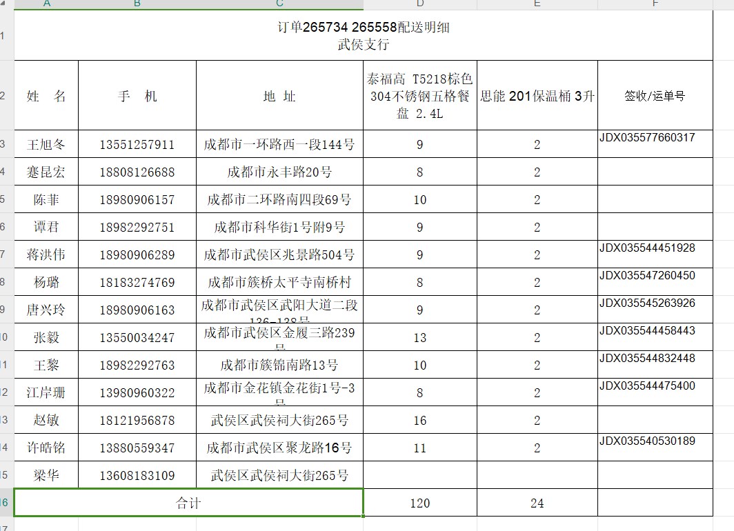Select phone number 13980960322
Screen dimensions: 734x531
pyautogui.click(x=137, y=392)
